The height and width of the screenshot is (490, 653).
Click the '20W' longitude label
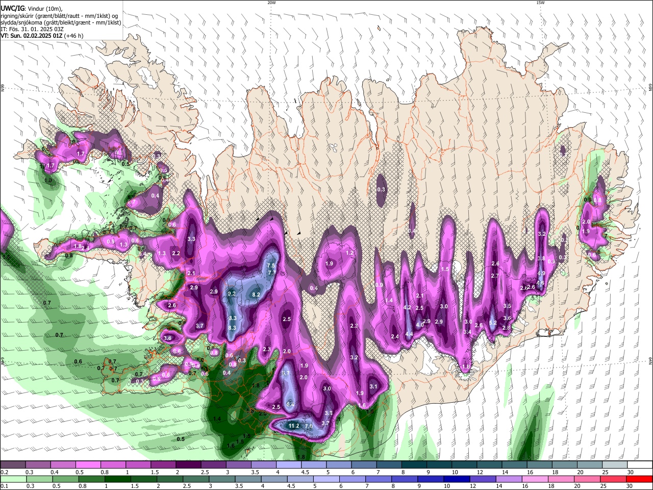(x=271, y=3)
